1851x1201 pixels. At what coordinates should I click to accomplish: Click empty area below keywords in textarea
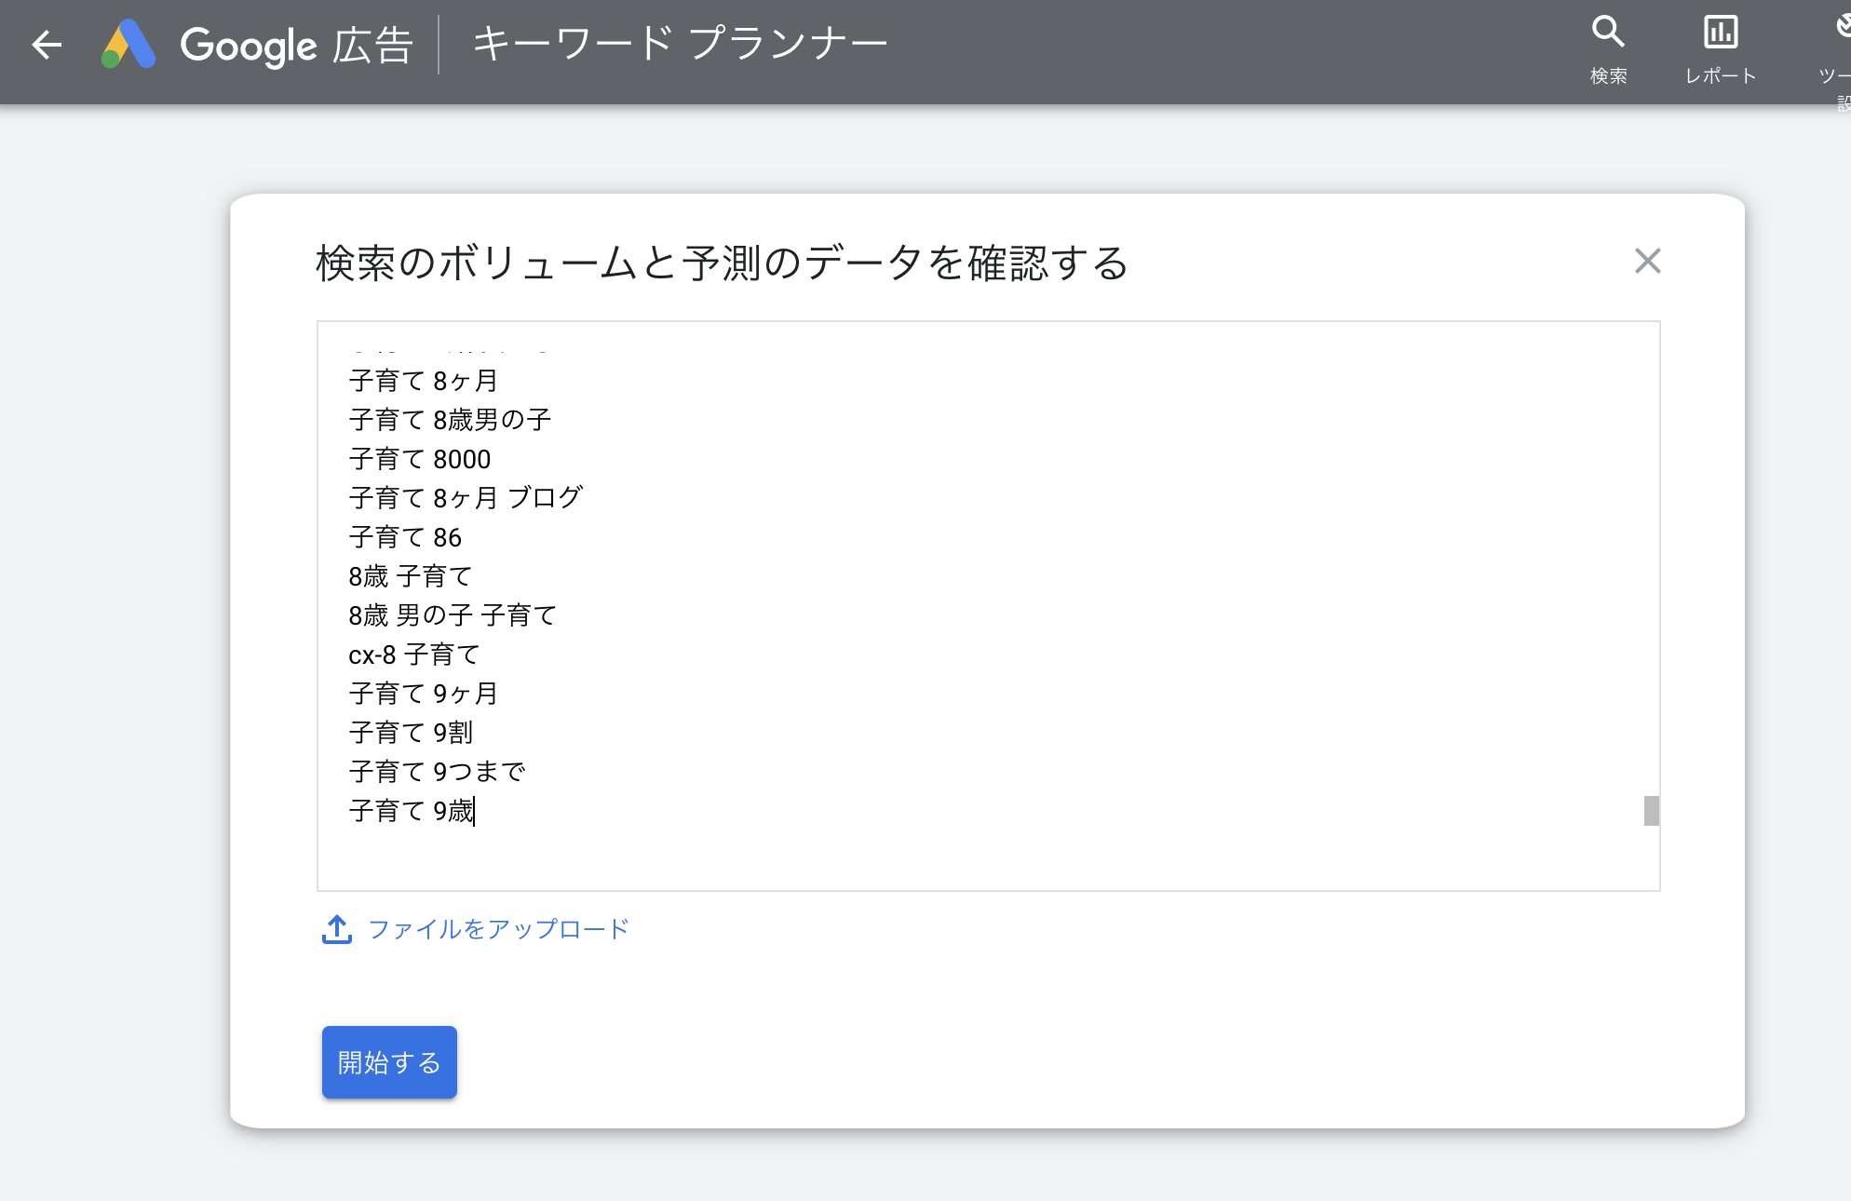tap(931, 858)
